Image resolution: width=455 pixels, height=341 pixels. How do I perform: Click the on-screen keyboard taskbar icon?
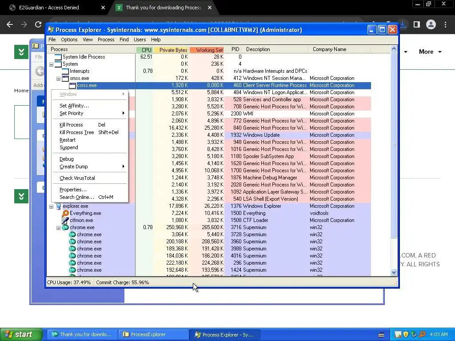(381, 335)
